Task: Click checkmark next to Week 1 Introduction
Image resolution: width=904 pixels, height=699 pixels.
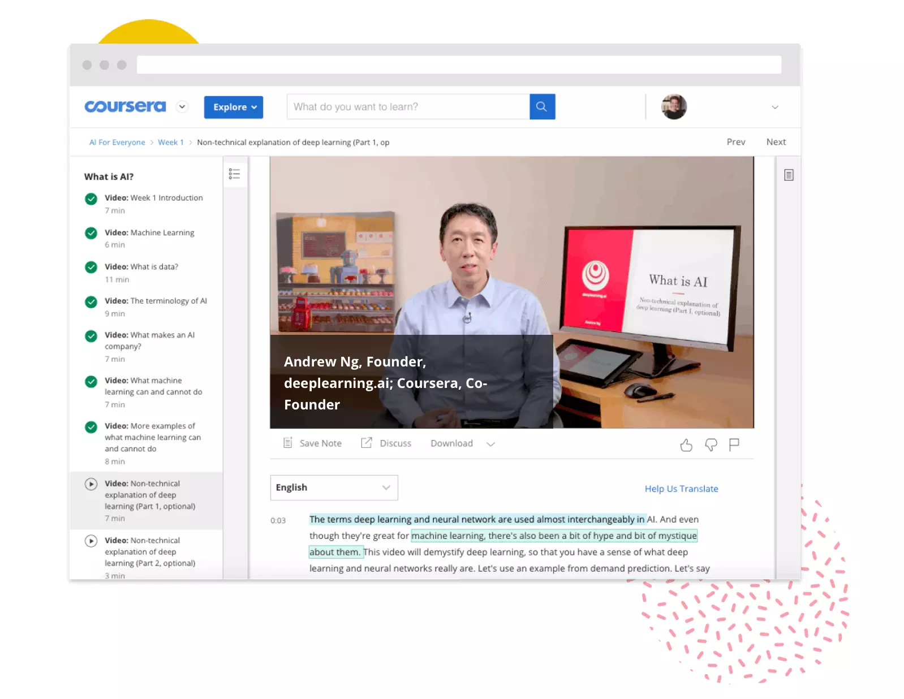Action: (91, 199)
